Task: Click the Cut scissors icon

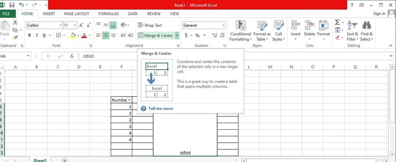Action: click(15, 23)
